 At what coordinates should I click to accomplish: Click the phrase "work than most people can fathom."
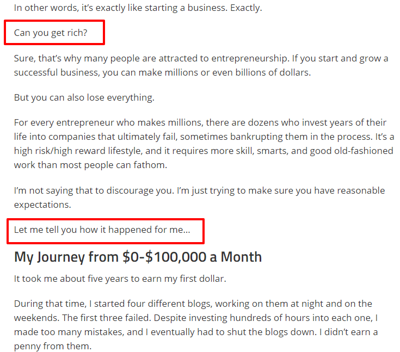point(90,165)
